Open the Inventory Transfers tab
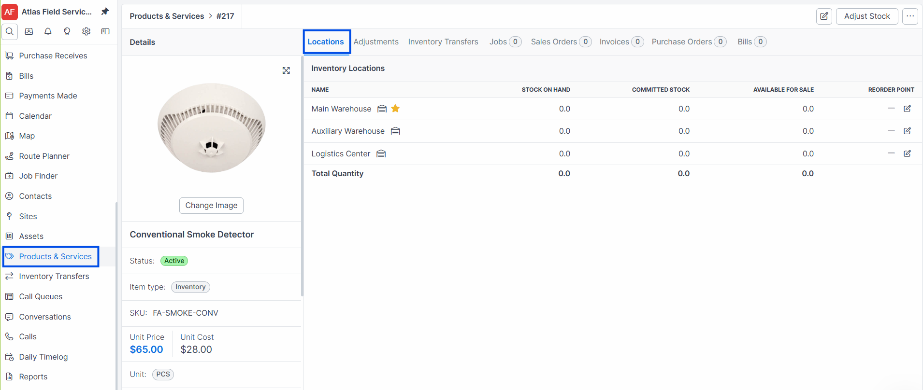This screenshot has width=923, height=390. [x=443, y=42]
